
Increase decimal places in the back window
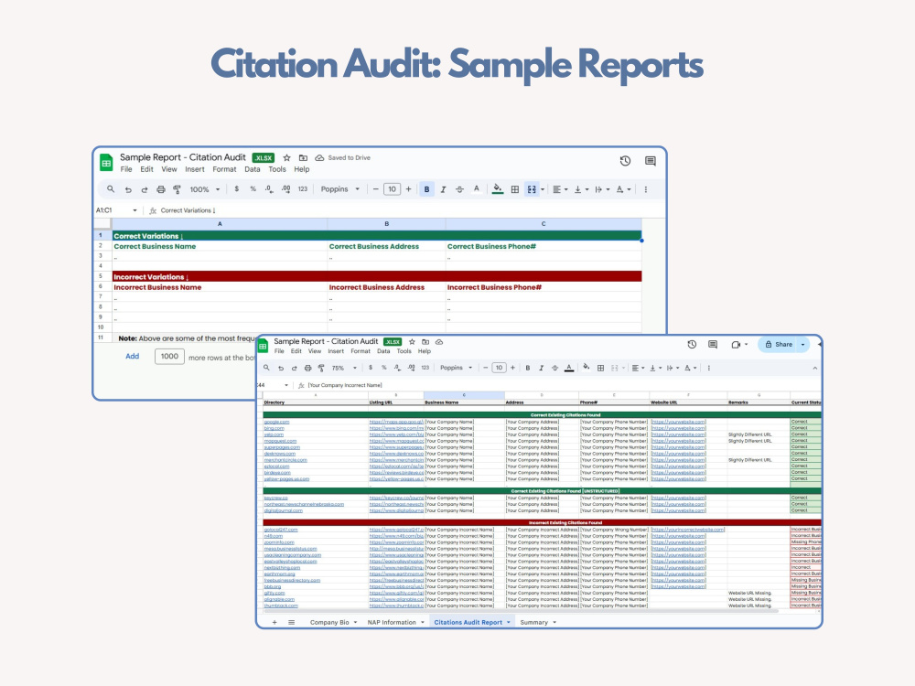coord(285,189)
